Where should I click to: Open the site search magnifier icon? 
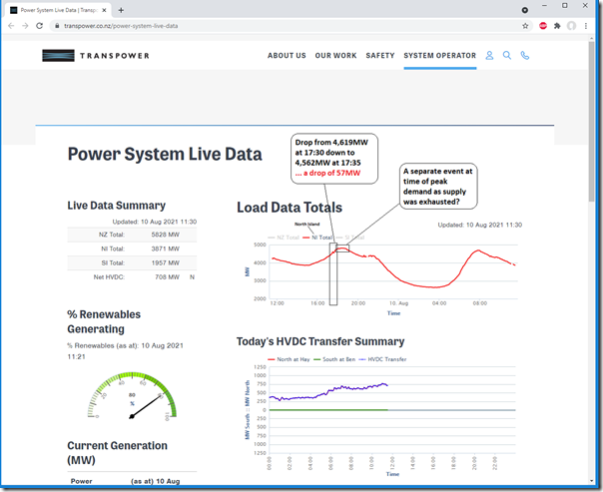(x=507, y=56)
